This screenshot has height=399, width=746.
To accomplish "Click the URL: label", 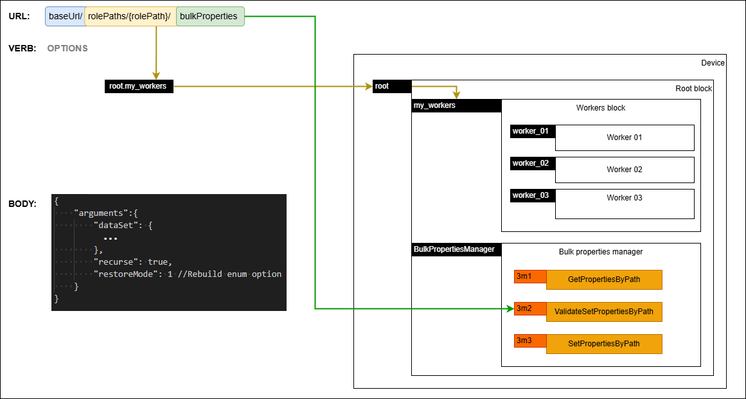I will pyautogui.click(x=19, y=17).
